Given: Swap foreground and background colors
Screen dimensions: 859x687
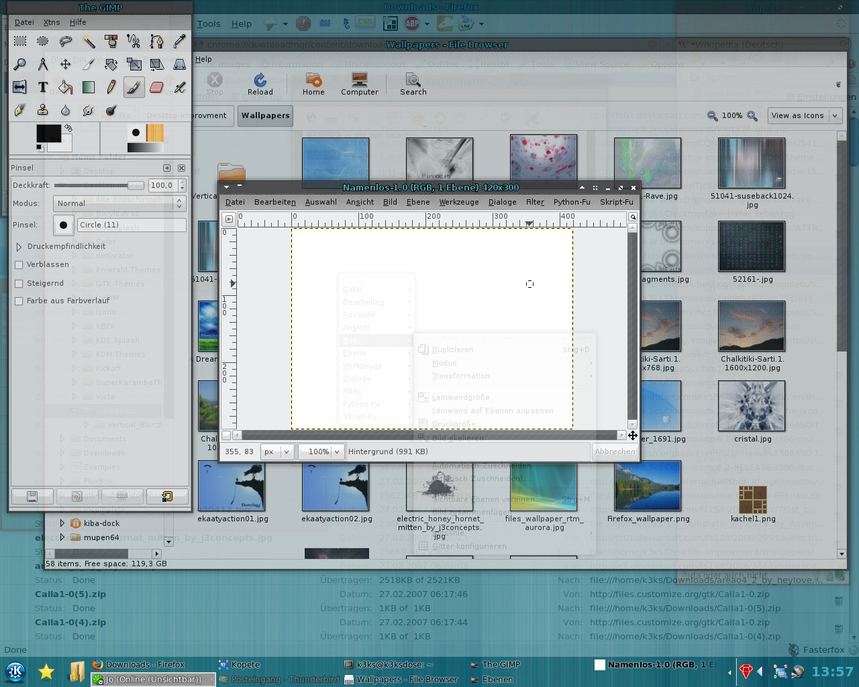Looking at the screenshot, I should coord(68,128).
